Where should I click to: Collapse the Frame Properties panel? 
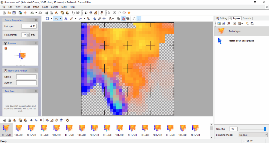coord(36,20)
